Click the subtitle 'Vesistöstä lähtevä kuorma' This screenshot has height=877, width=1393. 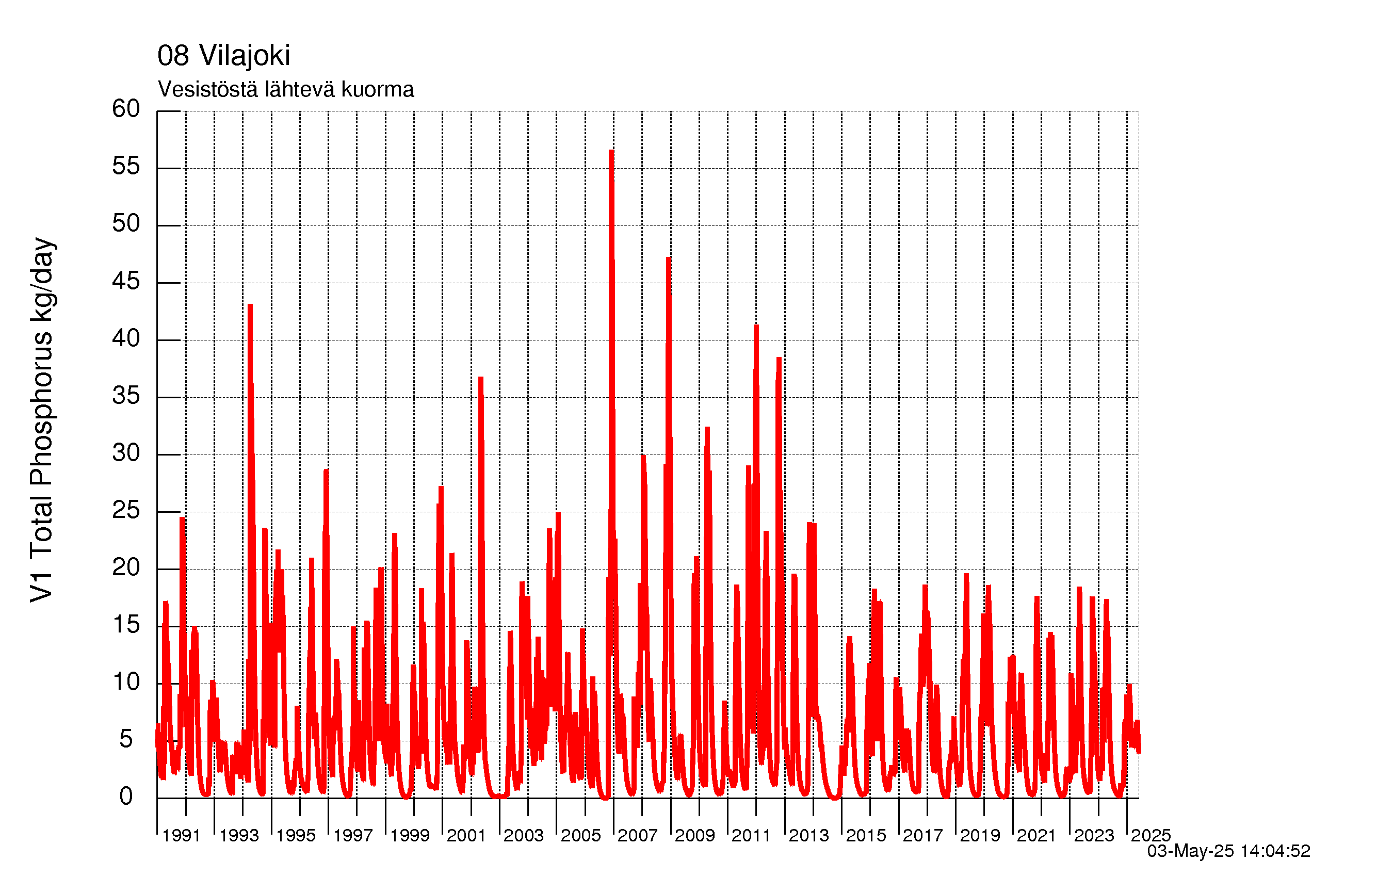point(286,90)
